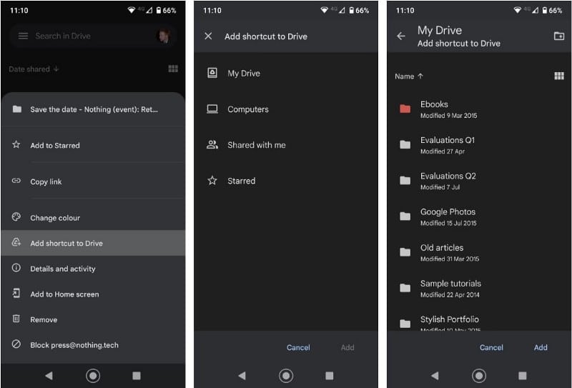Click the Drive shortcut icon in the menu
The image size is (572, 388).
click(x=16, y=242)
